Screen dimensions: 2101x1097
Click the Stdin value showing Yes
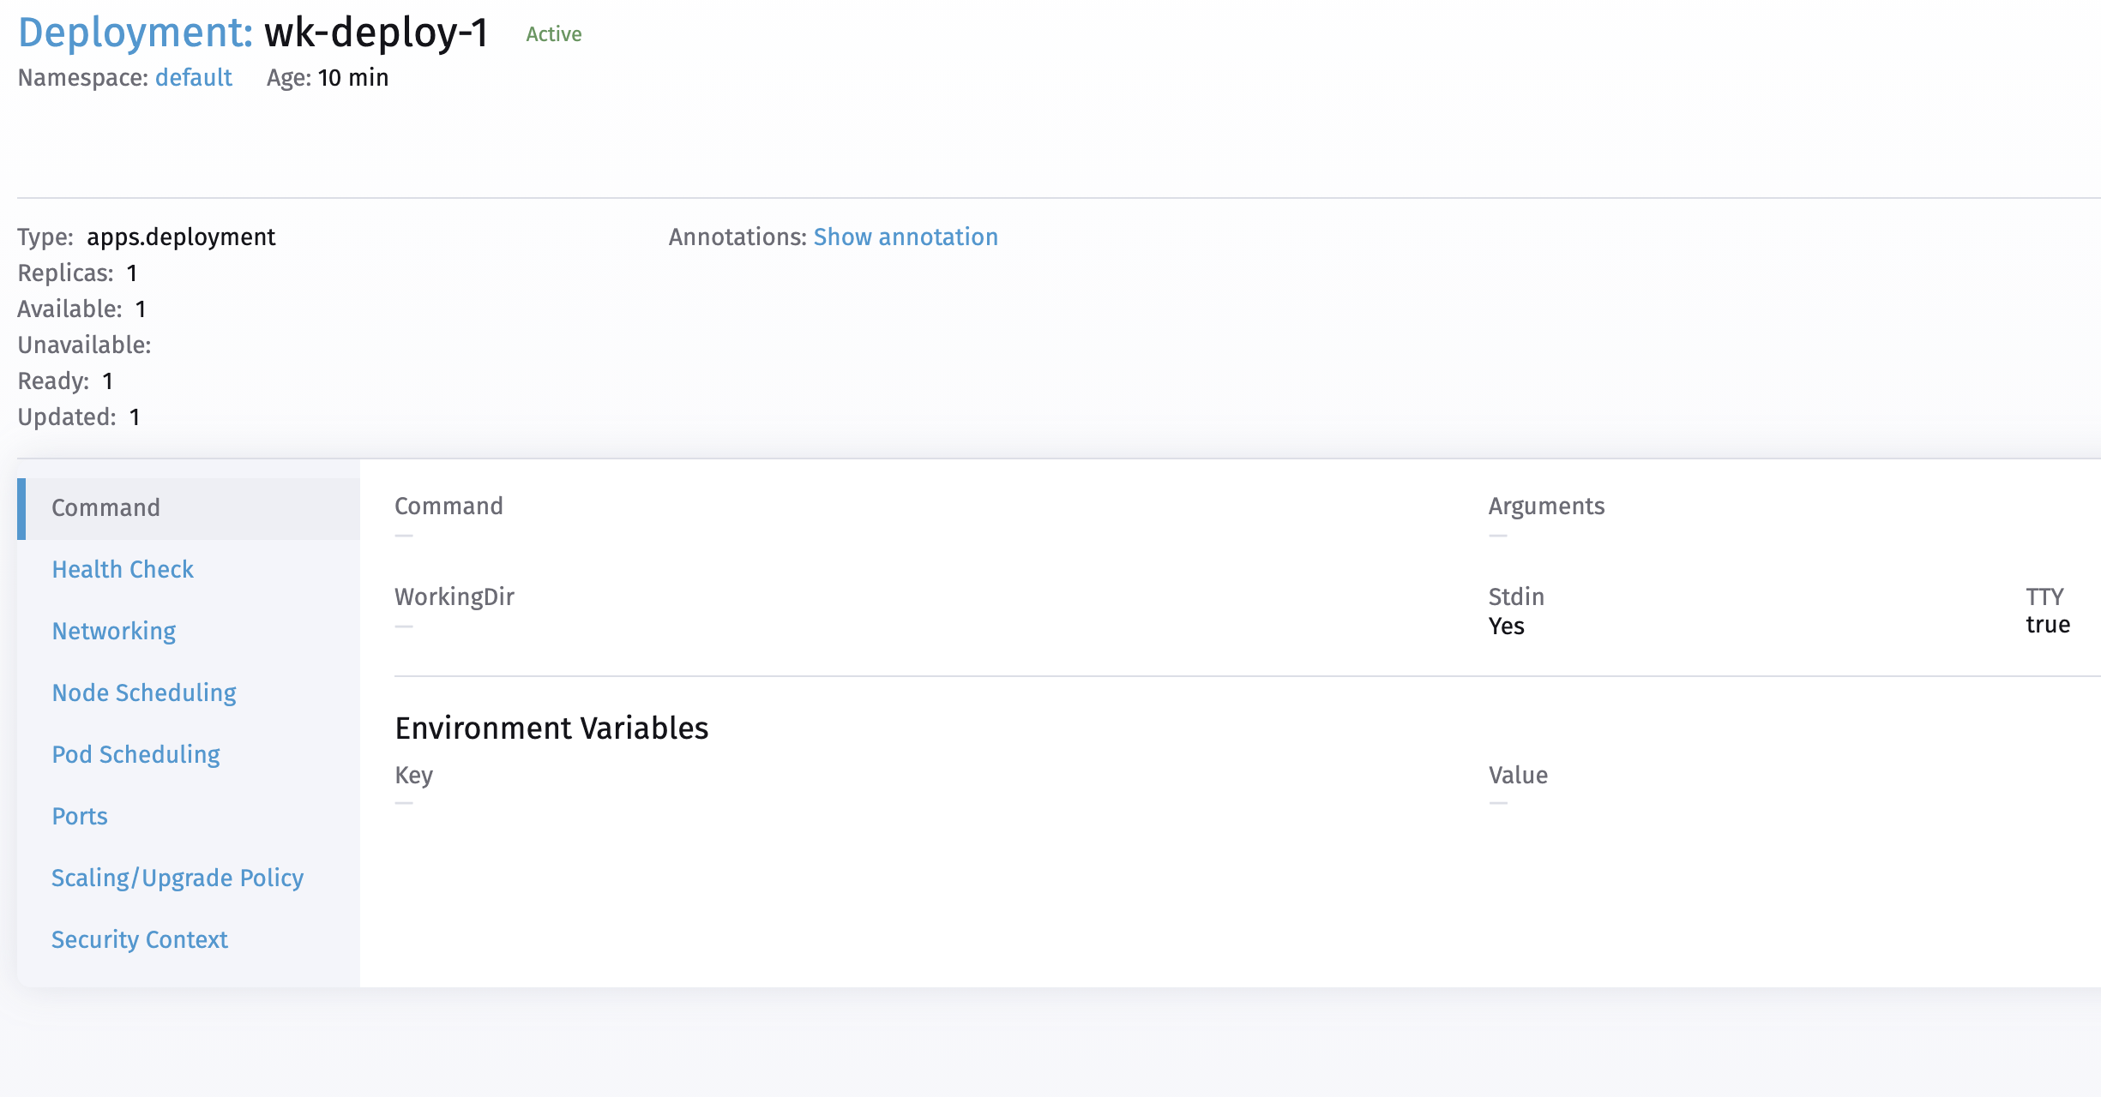coord(1507,626)
